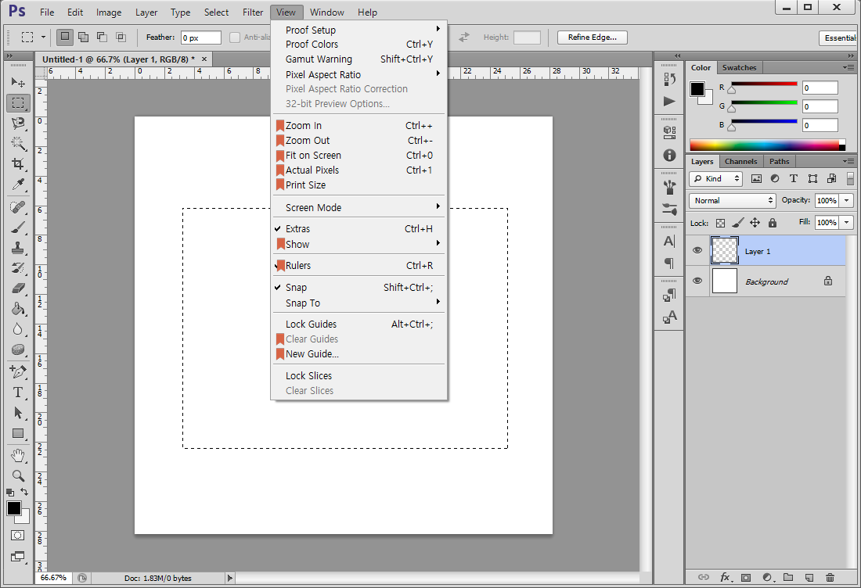
Task: Toggle lock all padlock icon
Action: tap(773, 223)
